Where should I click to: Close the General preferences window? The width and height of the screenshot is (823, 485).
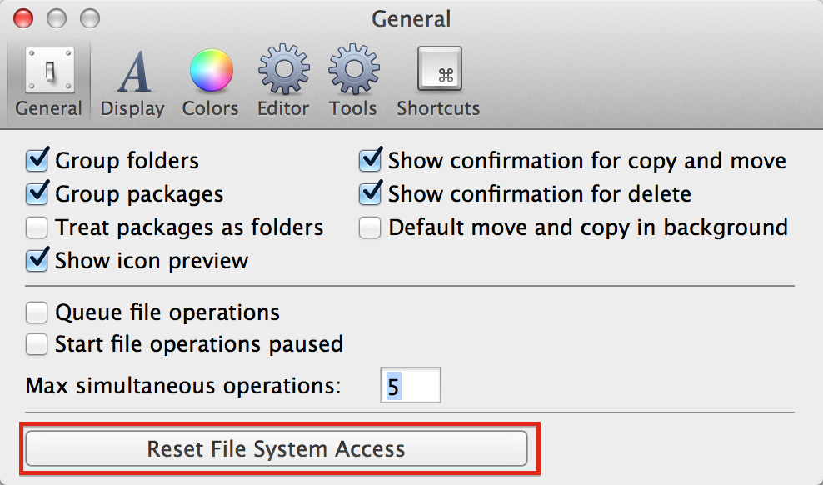point(24,17)
